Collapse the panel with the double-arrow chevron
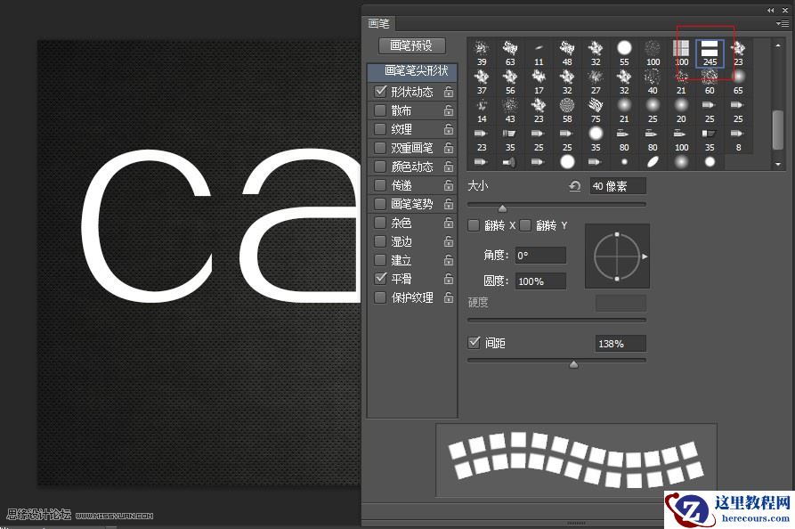795x529 pixels. click(771, 10)
